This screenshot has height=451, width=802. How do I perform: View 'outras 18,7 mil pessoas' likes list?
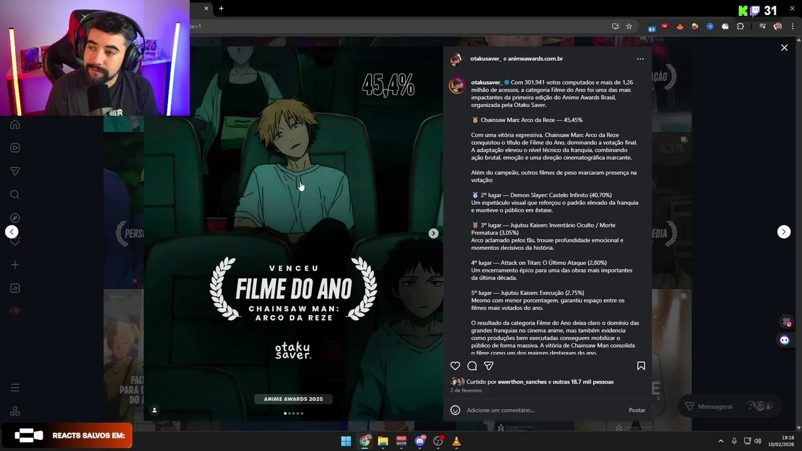point(583,382)
